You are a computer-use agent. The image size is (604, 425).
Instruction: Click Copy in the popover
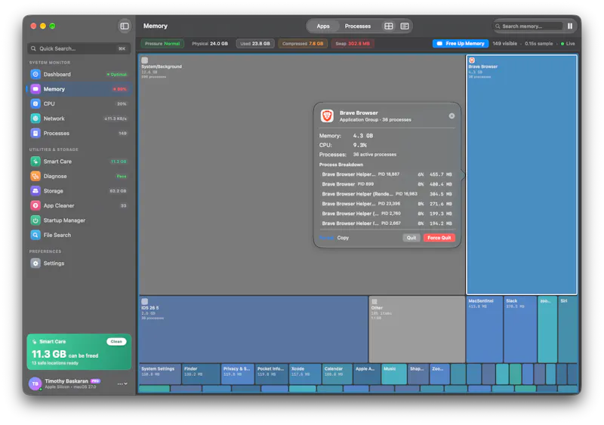[x=343, y=238]
